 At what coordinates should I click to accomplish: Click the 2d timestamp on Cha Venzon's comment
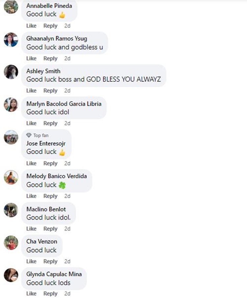[x=67, y=261]
